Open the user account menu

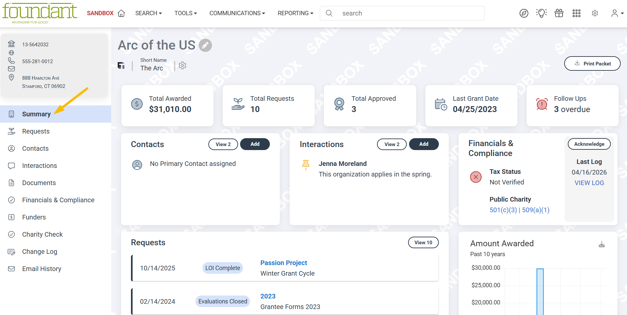tap(617, 13)
